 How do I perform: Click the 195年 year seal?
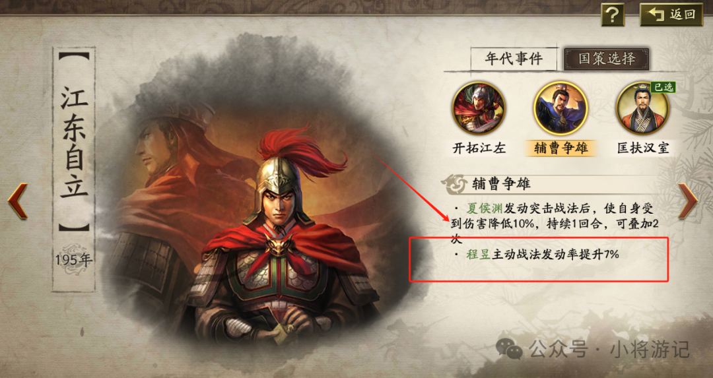74,260
